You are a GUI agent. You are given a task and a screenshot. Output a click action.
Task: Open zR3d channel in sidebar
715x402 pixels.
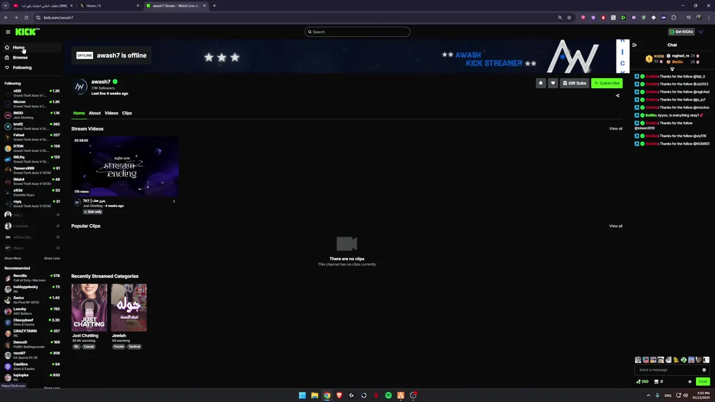point(32,193)
